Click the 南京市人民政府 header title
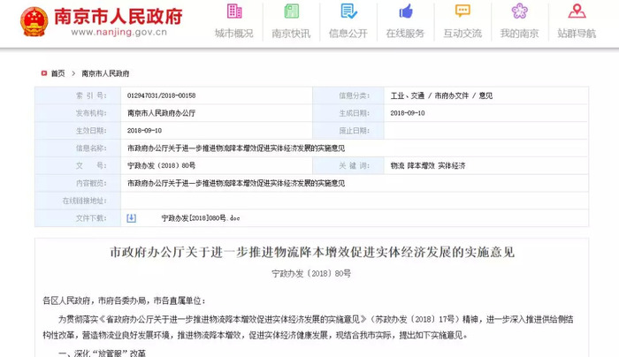 (x=118, y=16)
